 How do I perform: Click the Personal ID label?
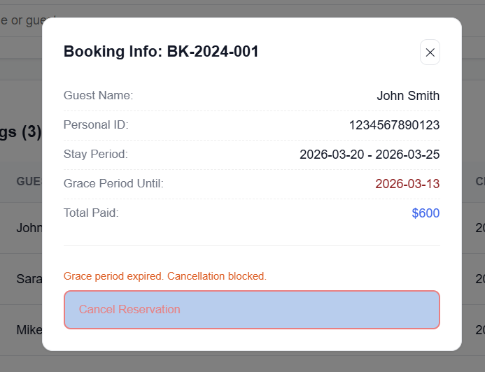(96, 124)
